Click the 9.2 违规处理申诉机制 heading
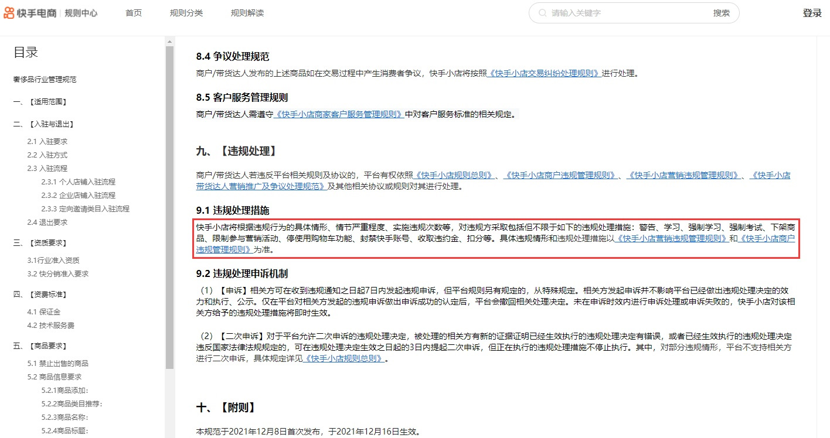The image size is (830, 438). tap(242, 273)
